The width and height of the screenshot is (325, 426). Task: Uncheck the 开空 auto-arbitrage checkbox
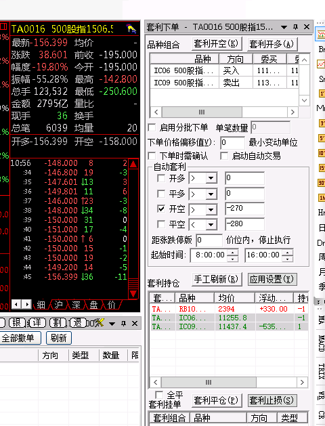tap(161, 209)
